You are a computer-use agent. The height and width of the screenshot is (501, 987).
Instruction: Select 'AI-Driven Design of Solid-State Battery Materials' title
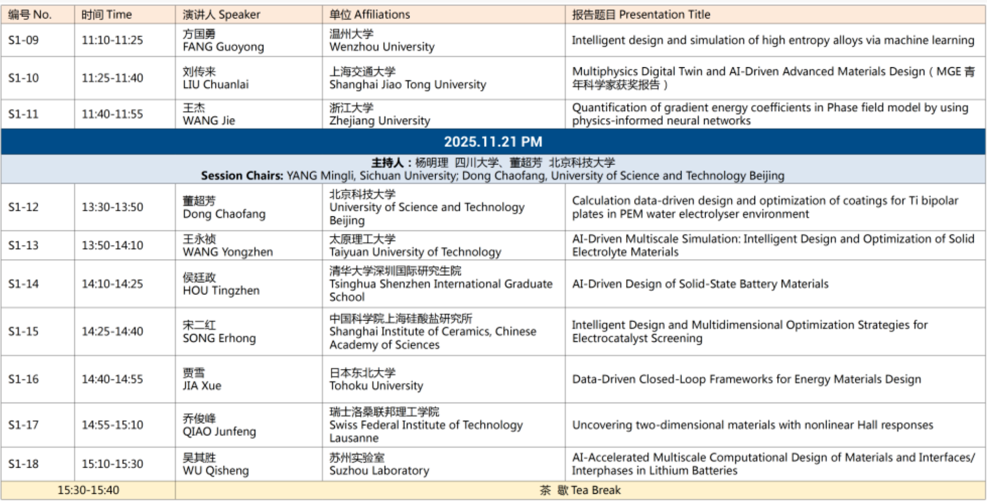pyautogui.click(x=700, y=284)
